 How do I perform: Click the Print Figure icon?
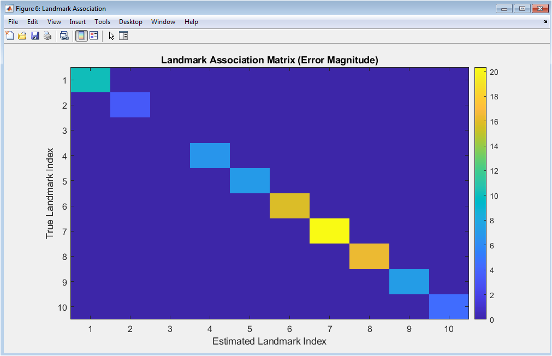click(48, 36)
